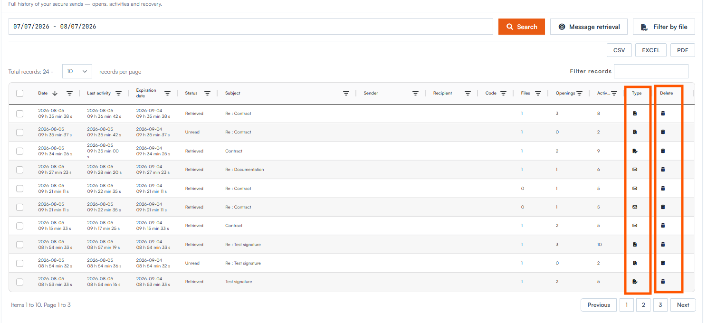Viewport: 707px width, 323px height.
Task: Open the Openings column filter menu
Action: click(579, 94)
